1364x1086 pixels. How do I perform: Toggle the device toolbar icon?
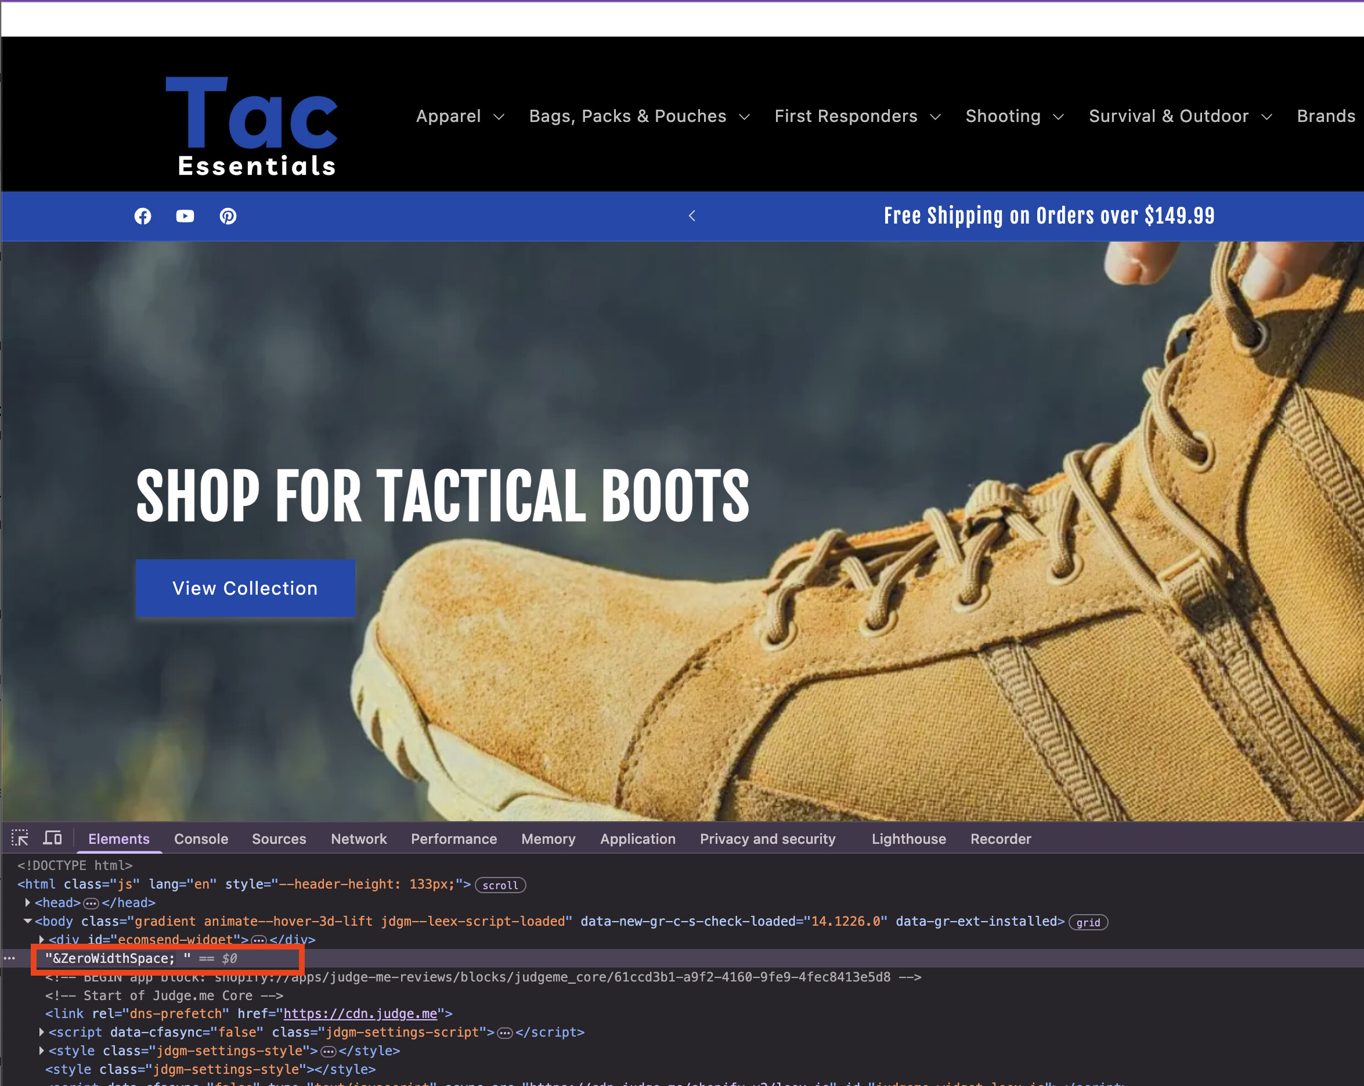(52, 839)
